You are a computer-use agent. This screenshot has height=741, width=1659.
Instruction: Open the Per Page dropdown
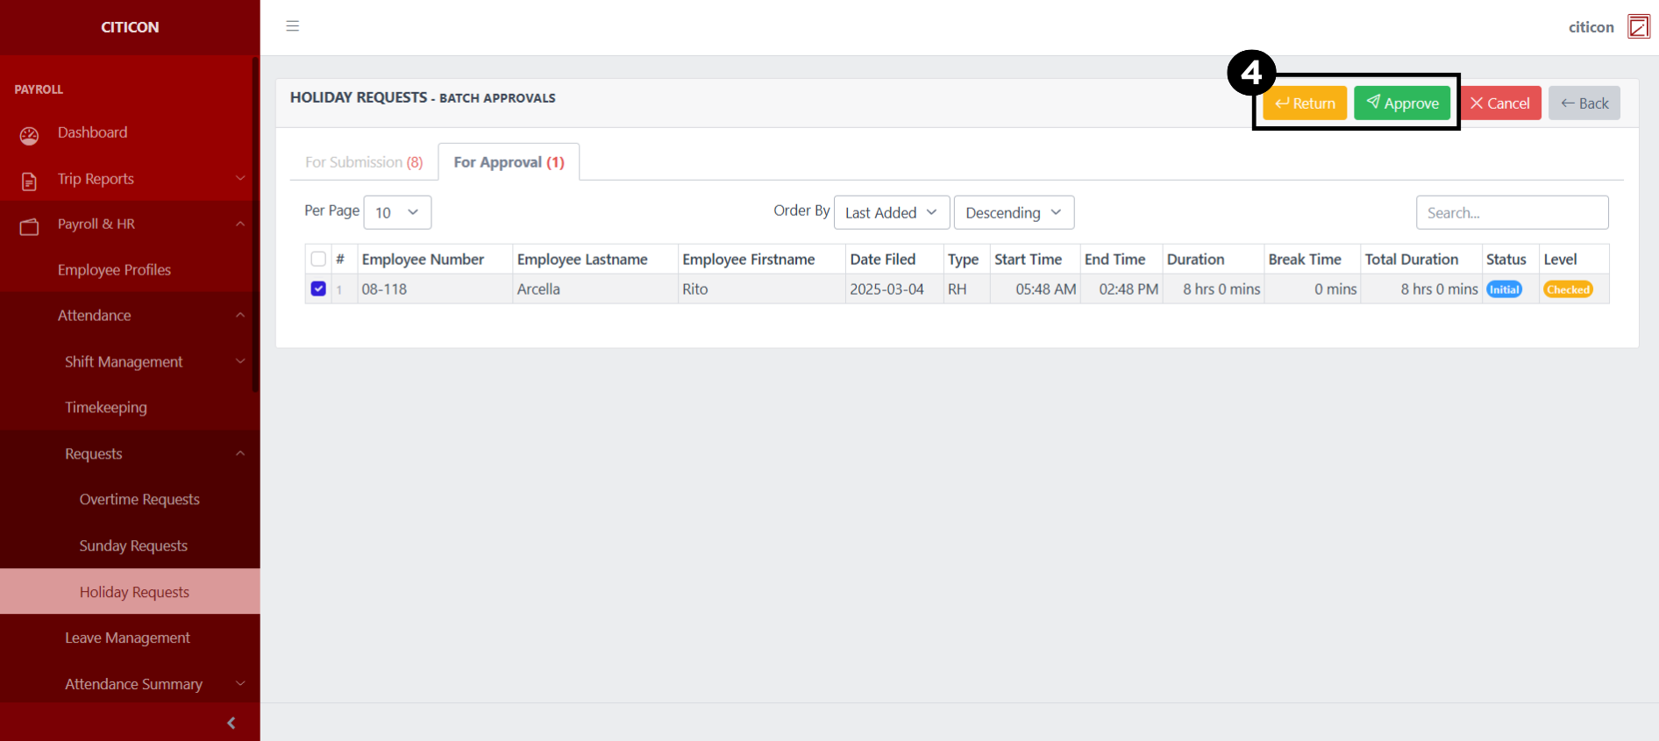pos(397,212)
